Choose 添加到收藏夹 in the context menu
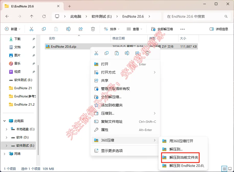The height and width of the screenshot is (172, 234). coord(125,105)
